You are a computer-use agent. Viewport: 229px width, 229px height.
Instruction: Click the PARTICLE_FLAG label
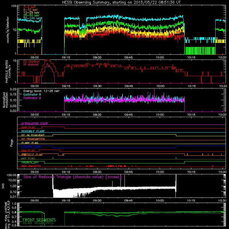tap(32, 155)
